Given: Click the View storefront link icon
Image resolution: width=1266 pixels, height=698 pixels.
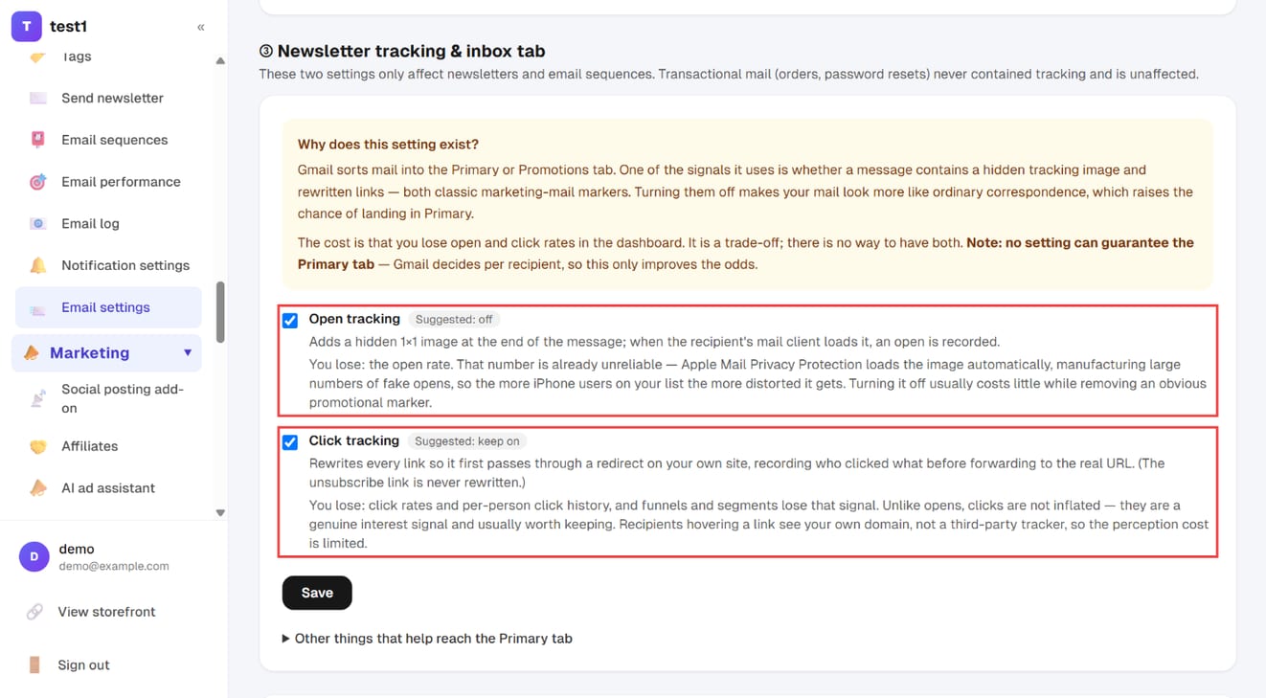Looking at the screenshot, I should (x=34, y=612).
